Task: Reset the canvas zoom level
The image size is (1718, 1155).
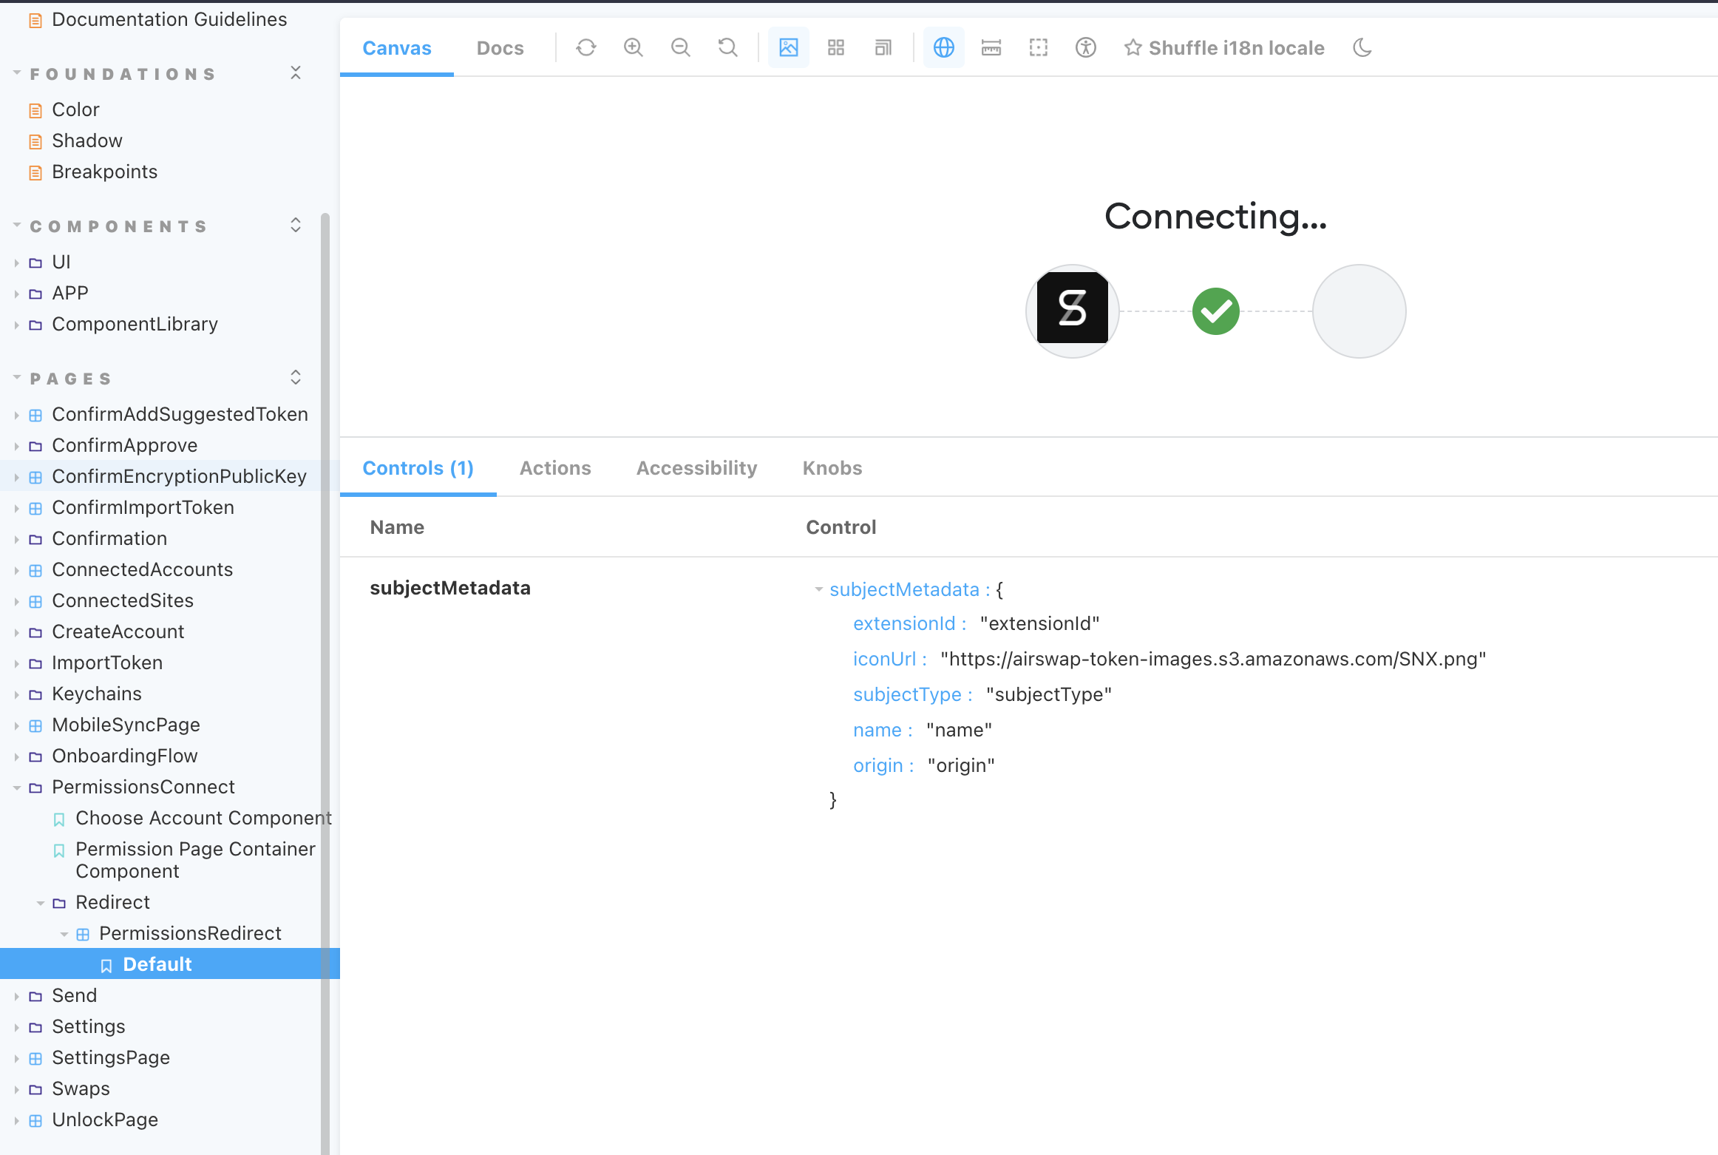Action: pyautogui.click(x=727, y=47)
